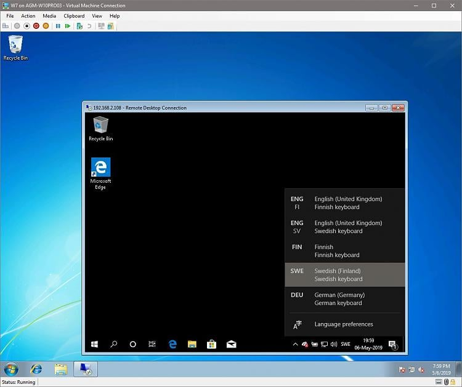Open Microsoft Store on the remote taskbar
The height and width of the screenshot is (387, 462).
click(211, 344)
